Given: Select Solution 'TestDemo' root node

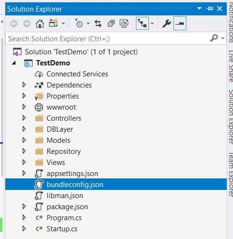Looking at the screenshot, I should 81,52.
